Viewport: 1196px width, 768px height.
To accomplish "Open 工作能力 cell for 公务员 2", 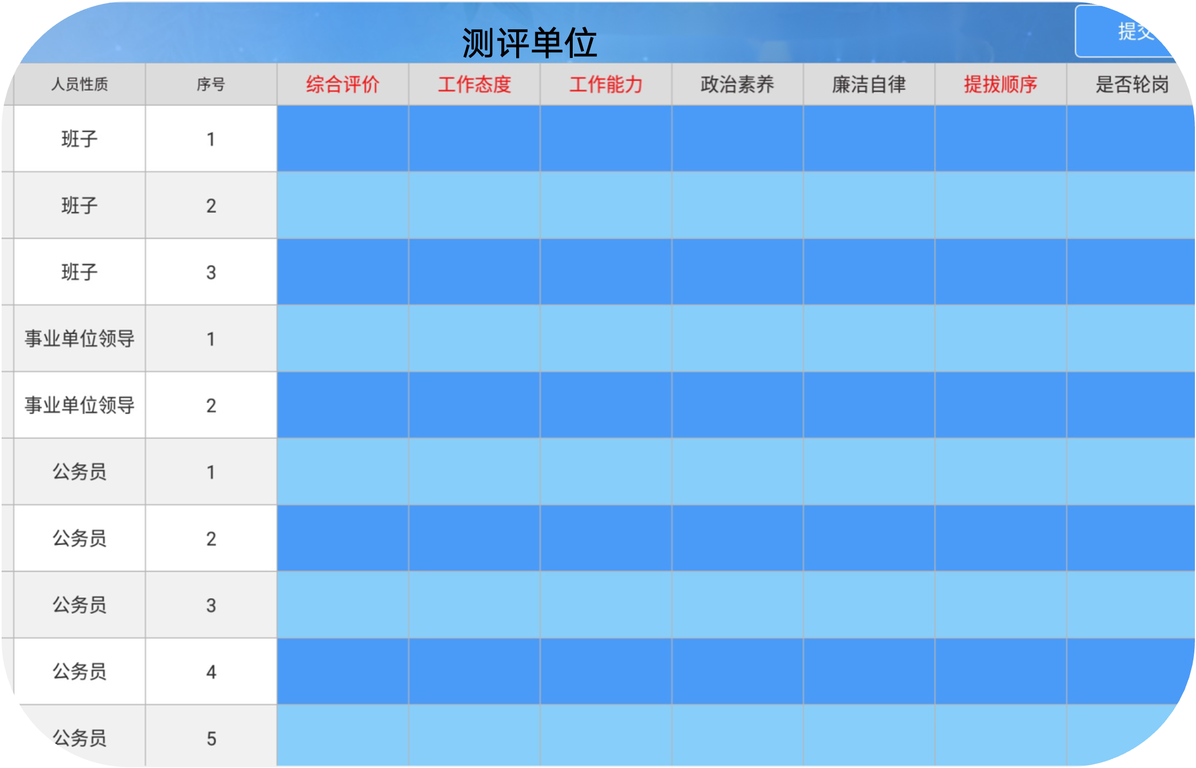I will (x=606, y=538).
